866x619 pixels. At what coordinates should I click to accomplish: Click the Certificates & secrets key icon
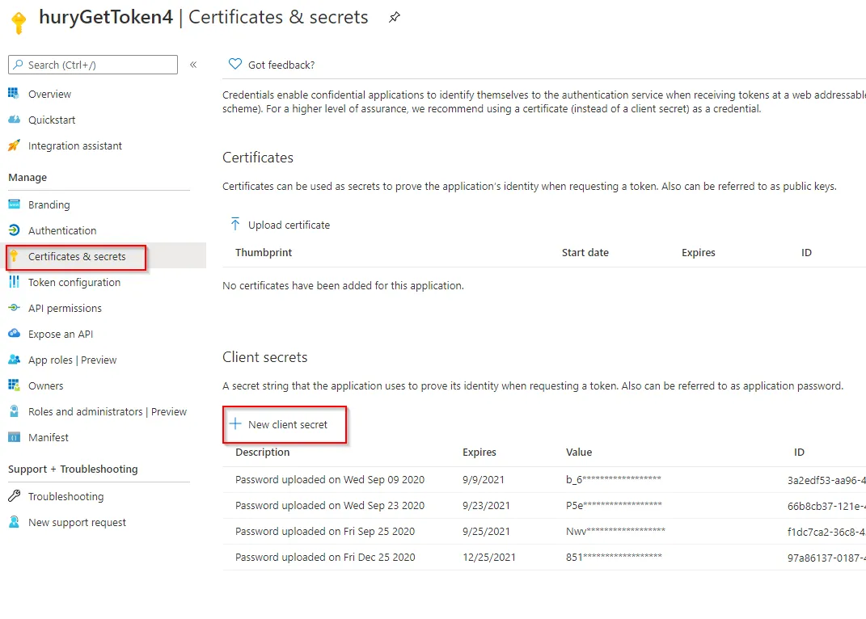14,256
